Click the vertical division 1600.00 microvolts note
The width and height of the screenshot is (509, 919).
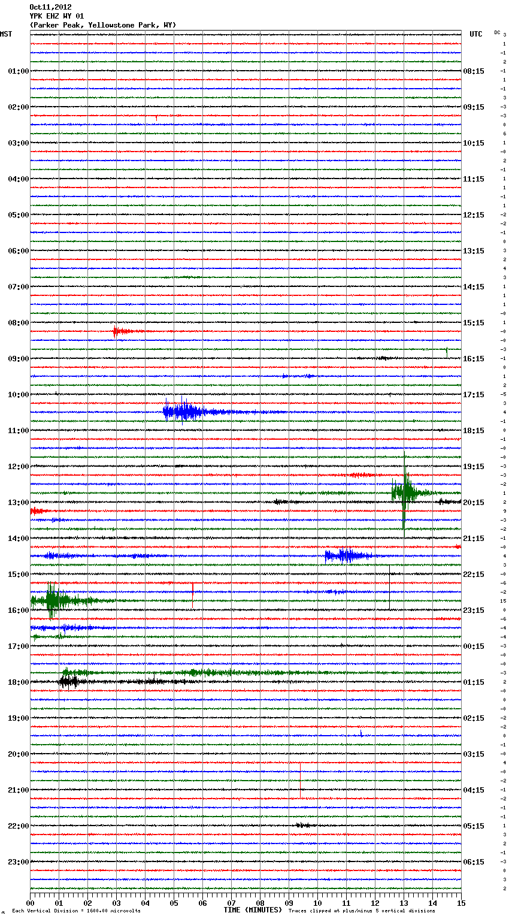pyautogui.click(x=76, y=911)
